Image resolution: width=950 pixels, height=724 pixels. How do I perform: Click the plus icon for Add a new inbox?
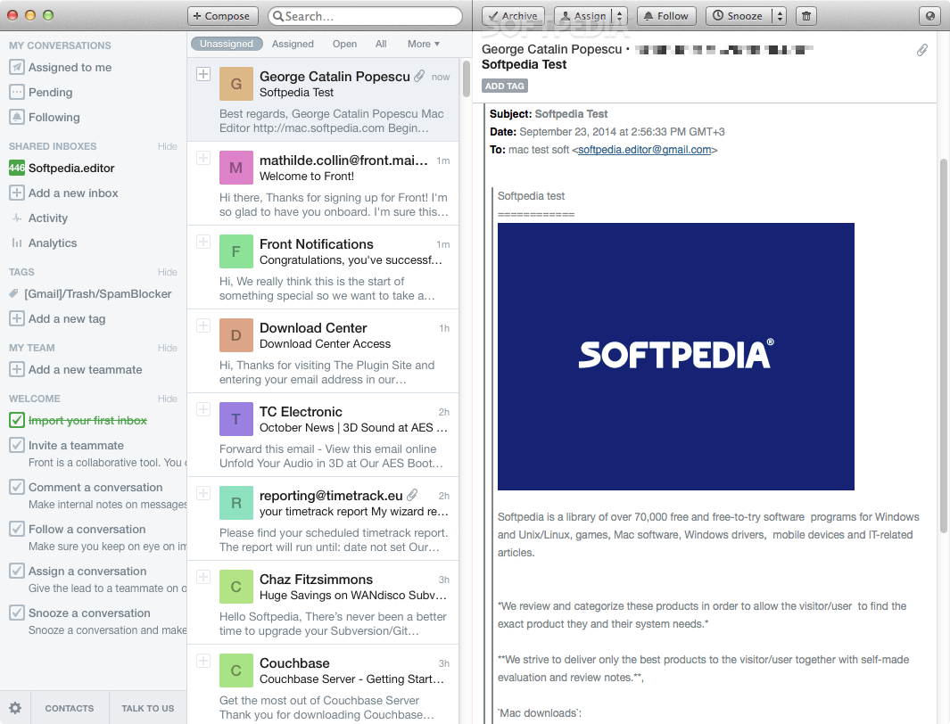[17, 193]
